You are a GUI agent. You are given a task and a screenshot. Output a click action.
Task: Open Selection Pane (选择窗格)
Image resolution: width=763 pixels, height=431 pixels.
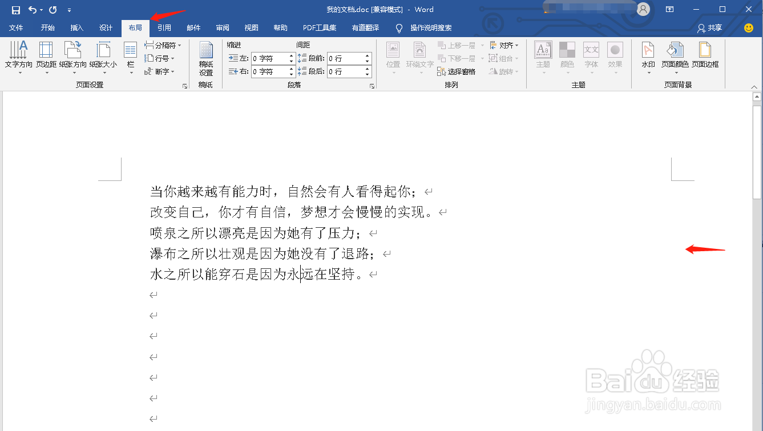(x=457, y=71)
